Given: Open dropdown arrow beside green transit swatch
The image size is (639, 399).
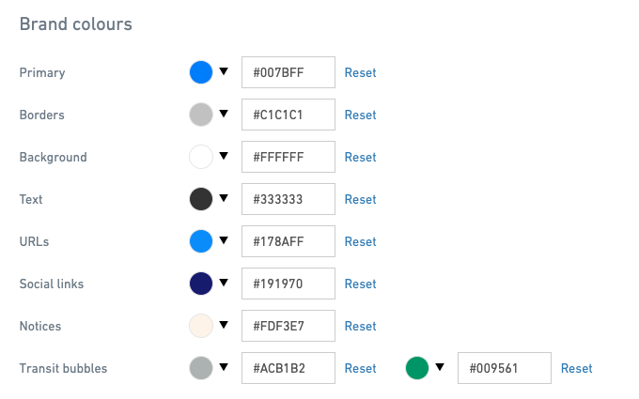Looking at the screenshot, I should coord(440,367).
